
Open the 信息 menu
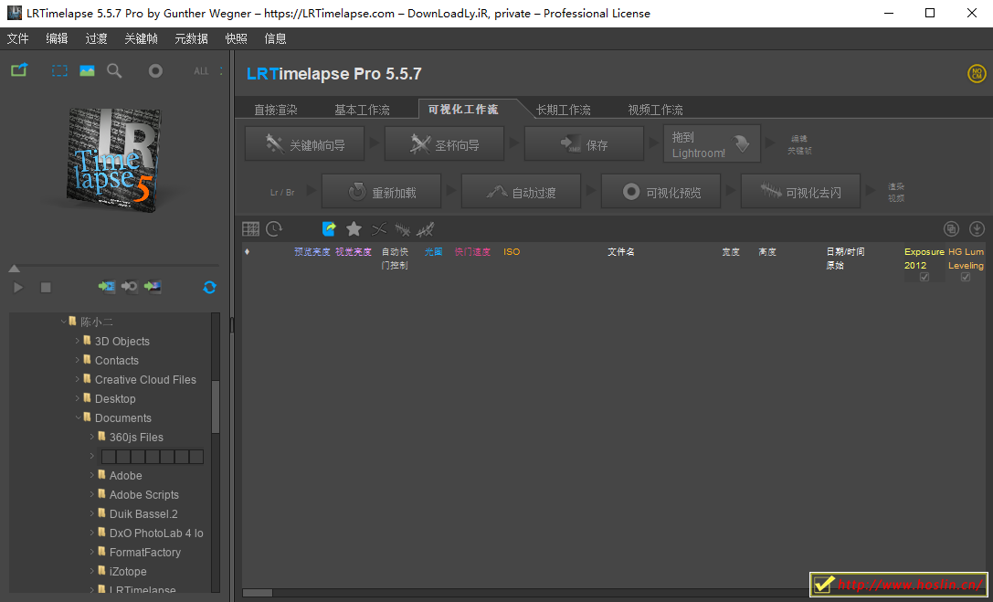276,38
